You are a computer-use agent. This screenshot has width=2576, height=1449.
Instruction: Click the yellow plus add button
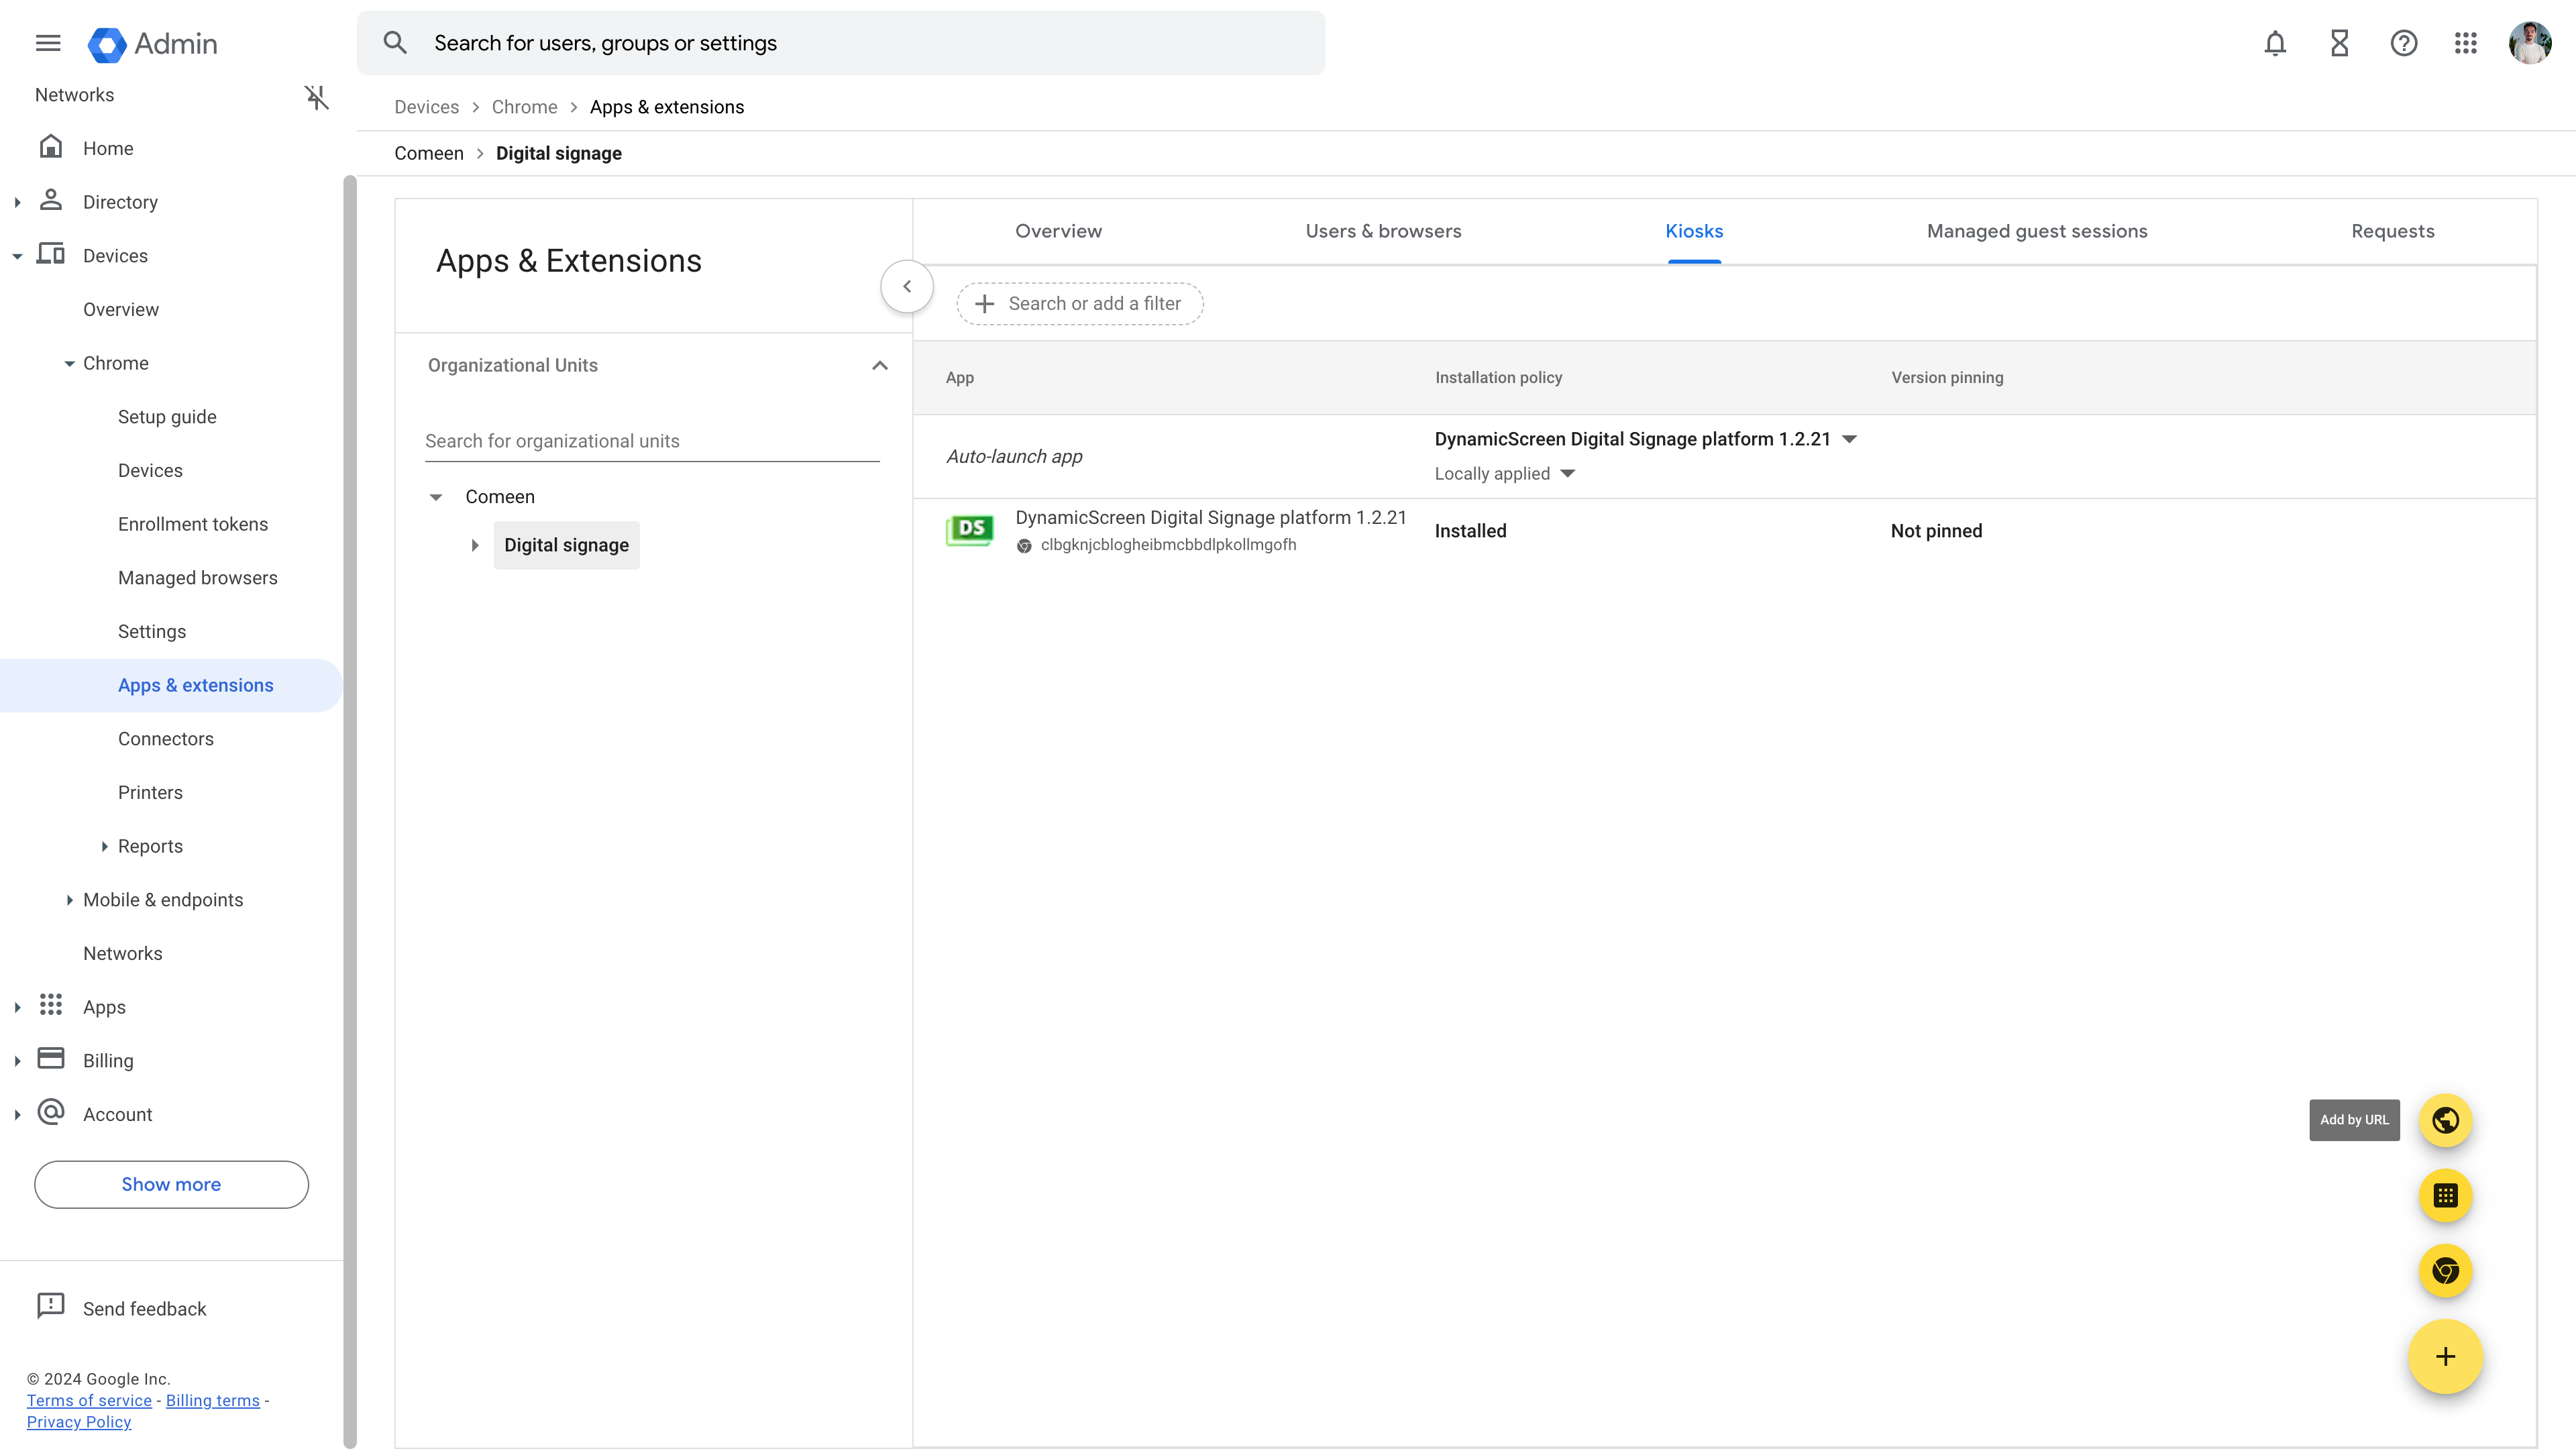coord(2445,1357)
